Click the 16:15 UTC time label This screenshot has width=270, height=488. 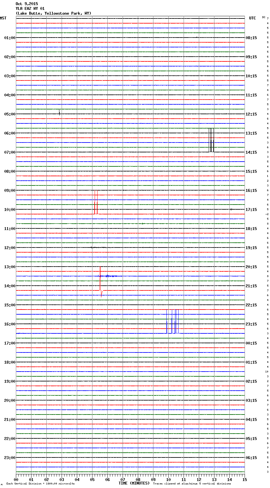[x=251, y=191]
